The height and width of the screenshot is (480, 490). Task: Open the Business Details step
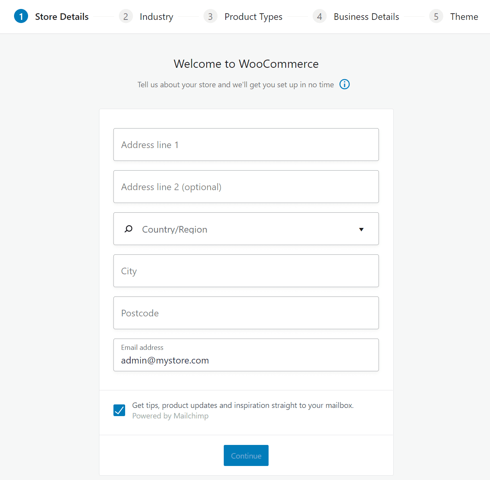366,16
